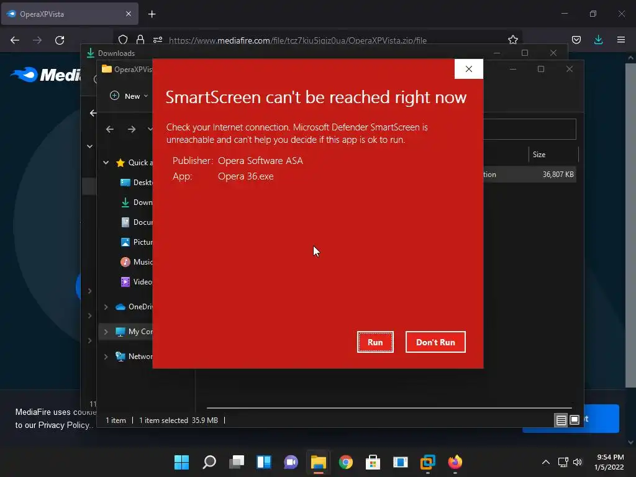
Task: Open Firefox downloads panel
Action: (598, 40)
